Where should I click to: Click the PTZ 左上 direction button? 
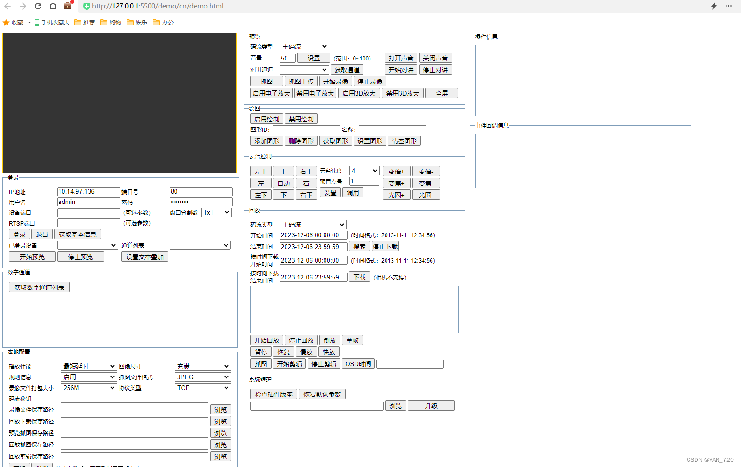(261, 171)
